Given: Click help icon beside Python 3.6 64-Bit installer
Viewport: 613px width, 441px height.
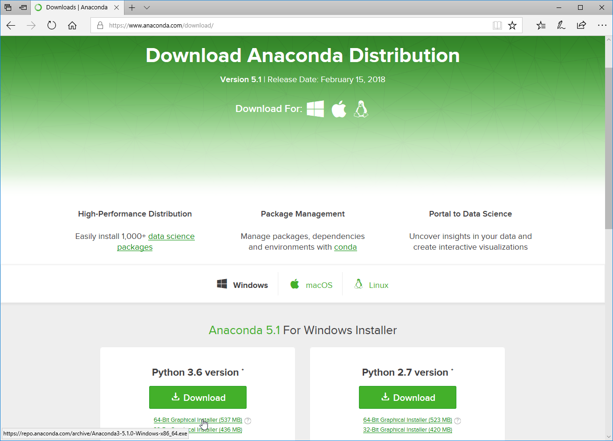Looking at the screenshot, I should click(x=248, y=420).
